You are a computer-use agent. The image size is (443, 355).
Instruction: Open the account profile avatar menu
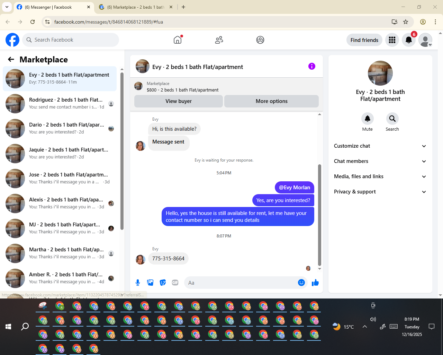425,40
